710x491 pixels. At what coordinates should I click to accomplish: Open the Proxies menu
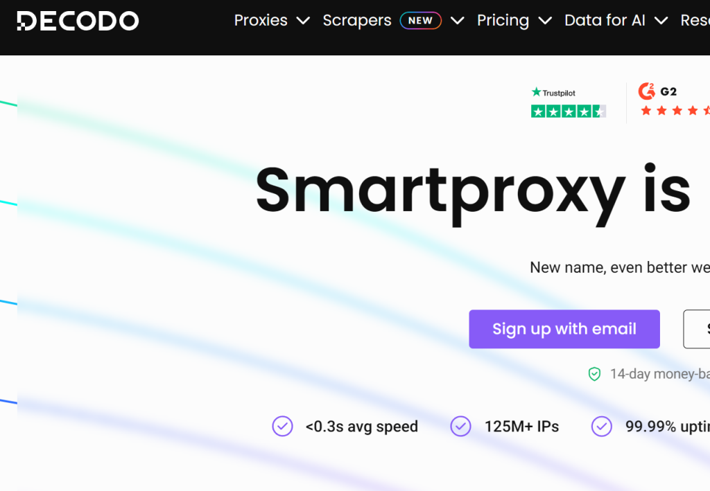coord(261,20)
